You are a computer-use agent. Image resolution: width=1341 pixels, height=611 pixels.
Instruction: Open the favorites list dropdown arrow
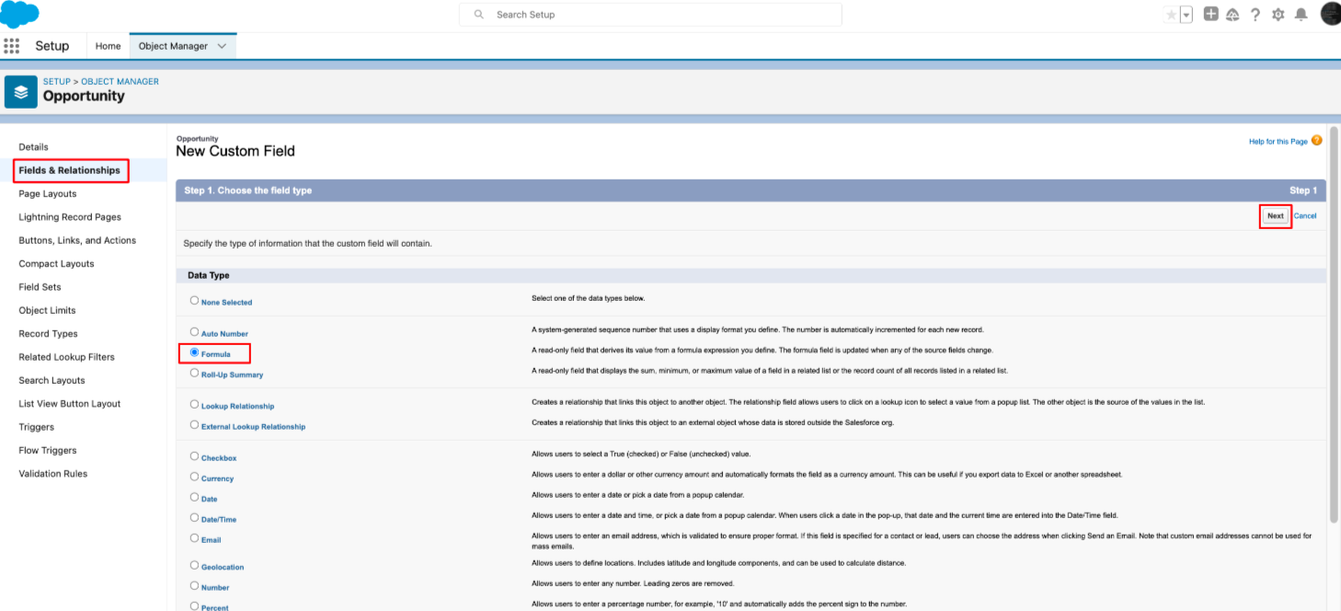[1186, 15]
